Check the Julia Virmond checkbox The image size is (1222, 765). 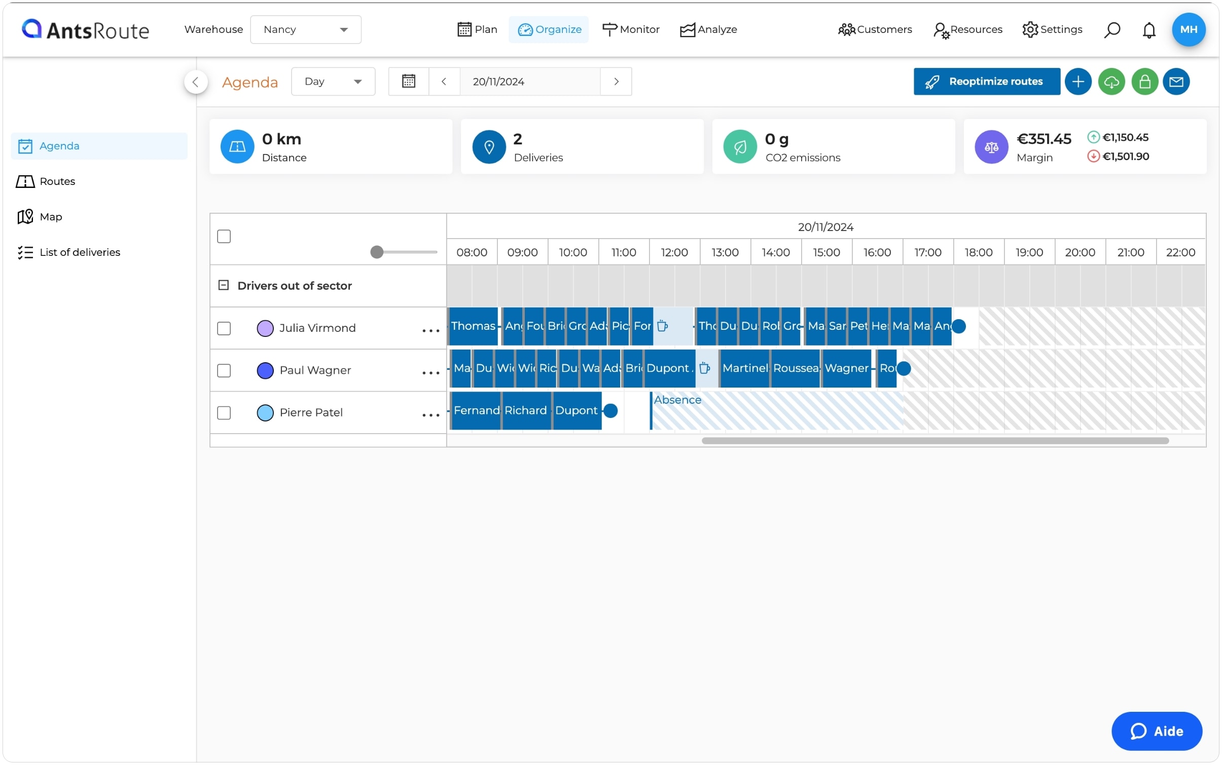224,328
